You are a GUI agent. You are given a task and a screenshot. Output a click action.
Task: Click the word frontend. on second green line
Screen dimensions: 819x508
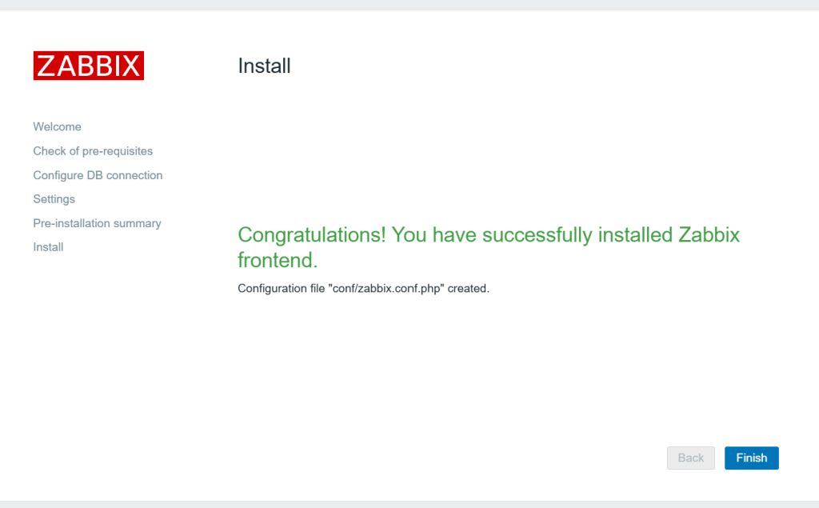pyautogui.click(x=278, y=261)
